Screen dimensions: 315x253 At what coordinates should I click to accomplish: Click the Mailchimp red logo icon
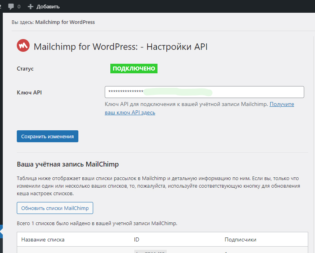pos(23,45)
